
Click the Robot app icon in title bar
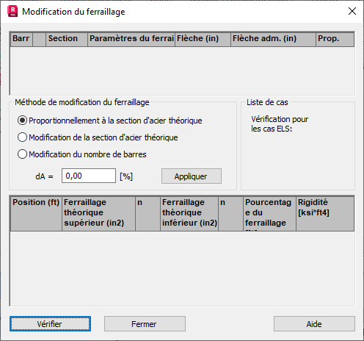pos(12,11)
